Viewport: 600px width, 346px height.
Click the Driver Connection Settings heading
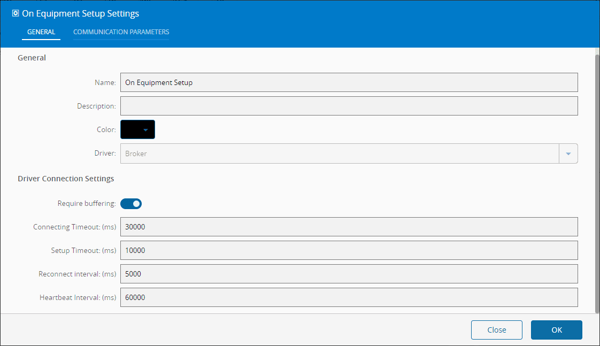(x=66, y=179)
